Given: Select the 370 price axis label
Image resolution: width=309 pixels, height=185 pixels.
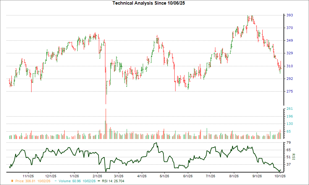Looking at the screenshot, I should click(x=290, y=28).
